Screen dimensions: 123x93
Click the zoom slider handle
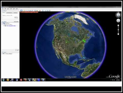[118, 30]
